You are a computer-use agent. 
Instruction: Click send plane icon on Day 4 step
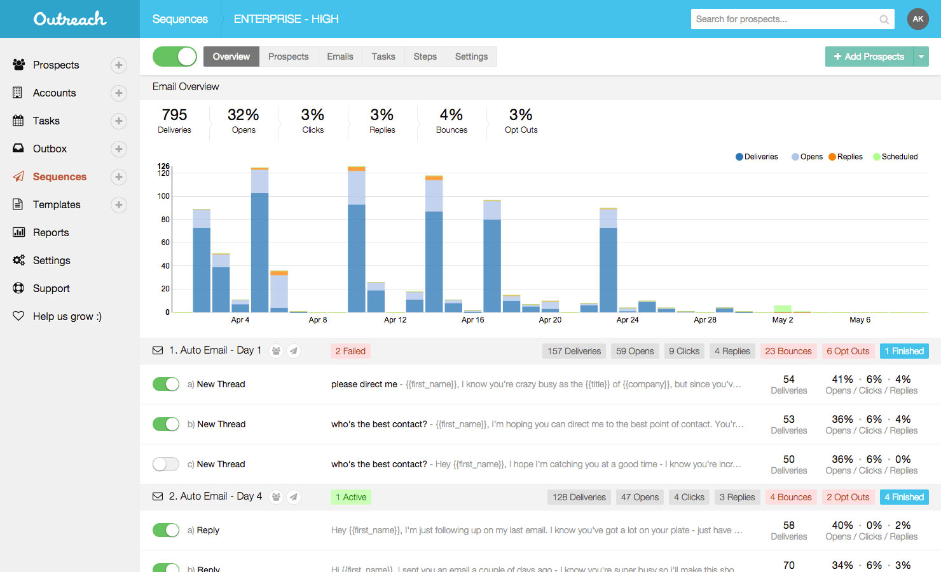[294, 497]
